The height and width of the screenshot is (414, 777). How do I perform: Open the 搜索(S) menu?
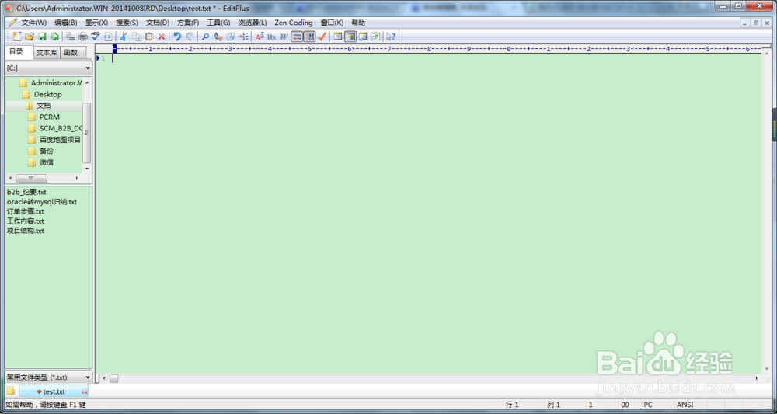tap(127, 23)
